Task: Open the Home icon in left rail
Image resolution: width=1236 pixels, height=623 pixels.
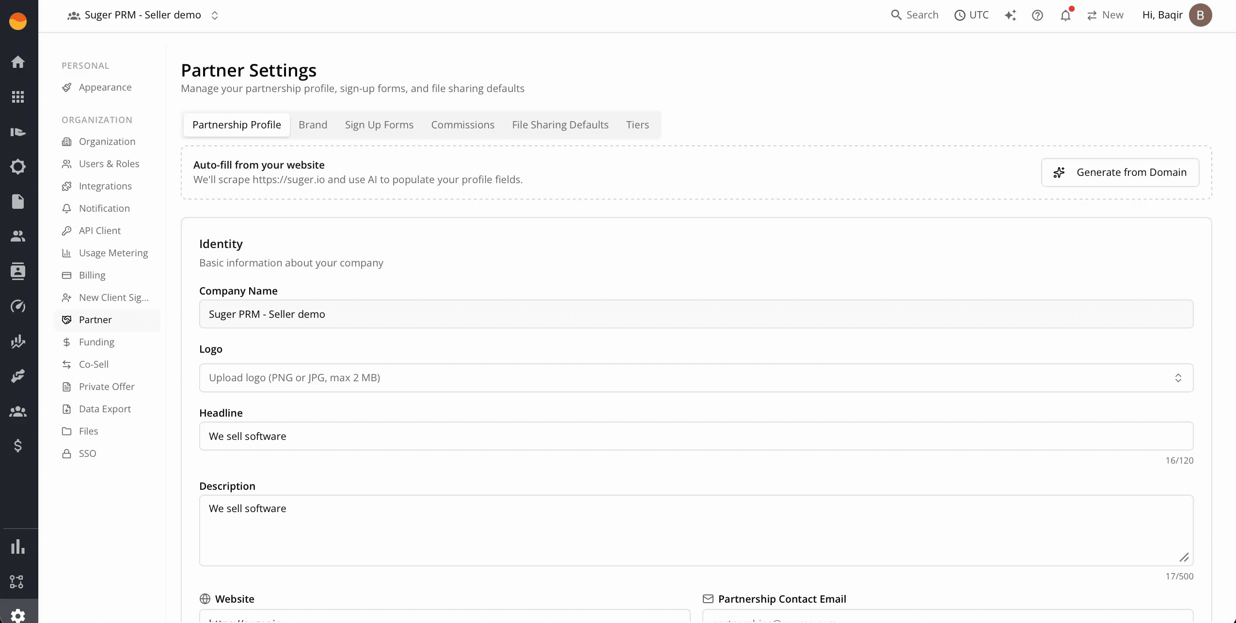Action: click(x=18, y=62)
